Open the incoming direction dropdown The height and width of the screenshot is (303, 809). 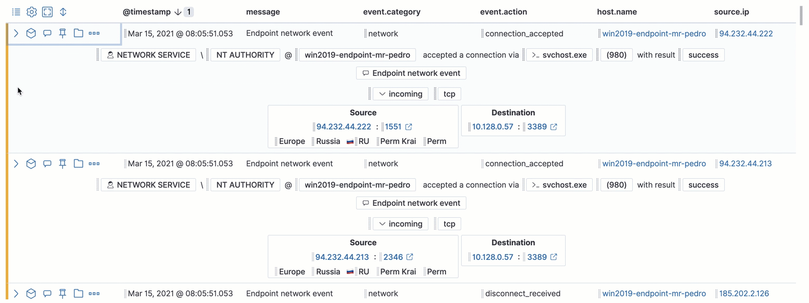(x=400, y=94)
